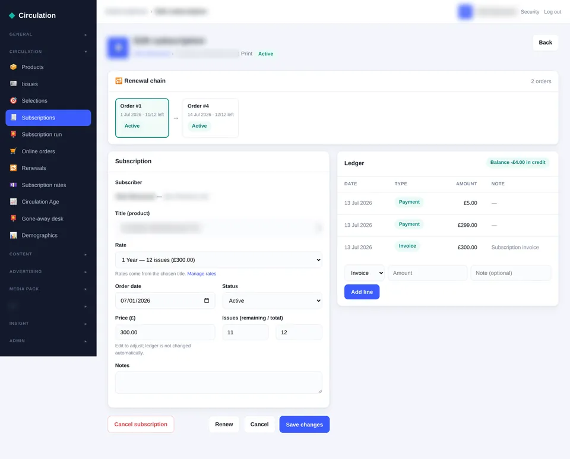
Task: Click the Circulation diamond logo icon
Action: (x=12, y=15)
